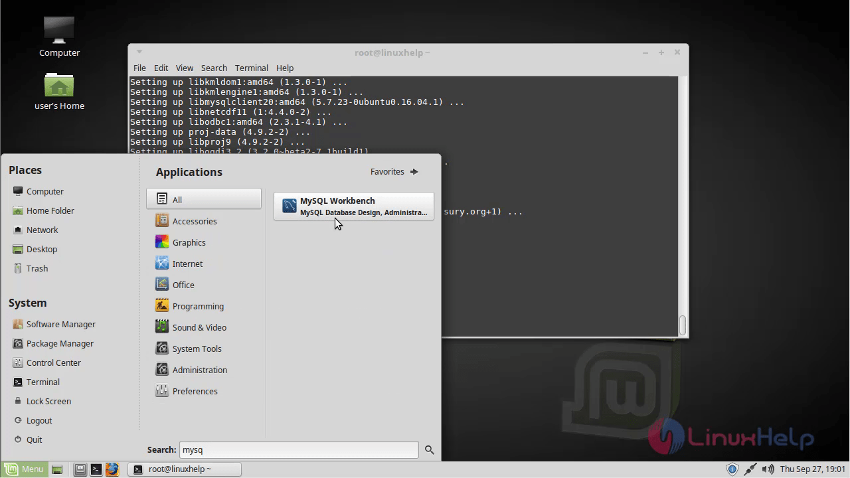Launch Package Manager

coord(53,343)
